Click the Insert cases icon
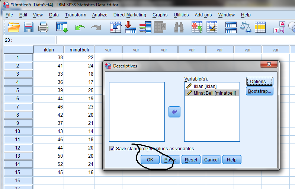 click(x=197, y=27)
